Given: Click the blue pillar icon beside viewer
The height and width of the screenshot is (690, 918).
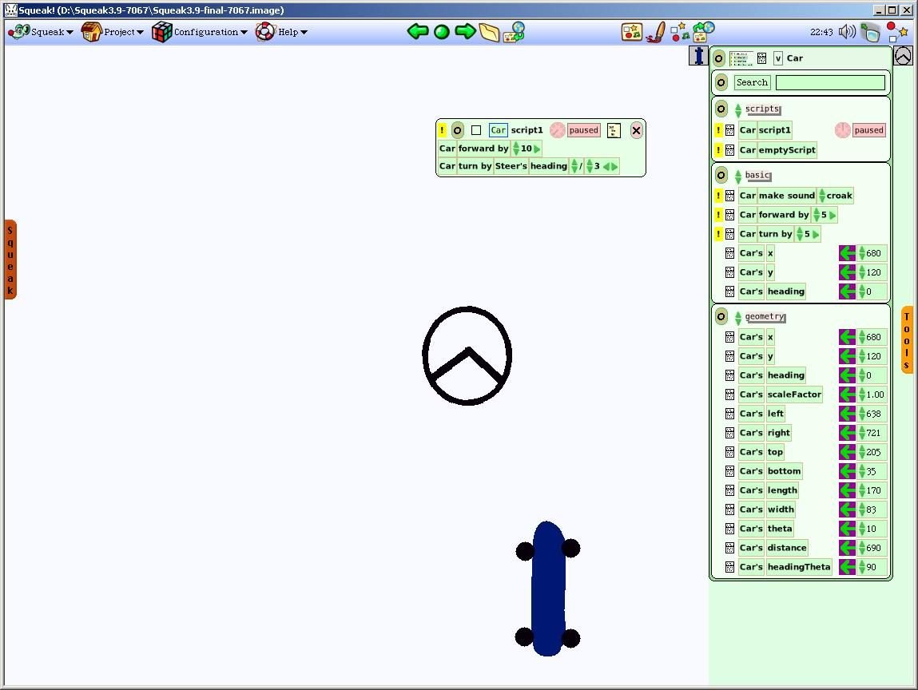Looking at the screenshot, I should coord(698,56).
